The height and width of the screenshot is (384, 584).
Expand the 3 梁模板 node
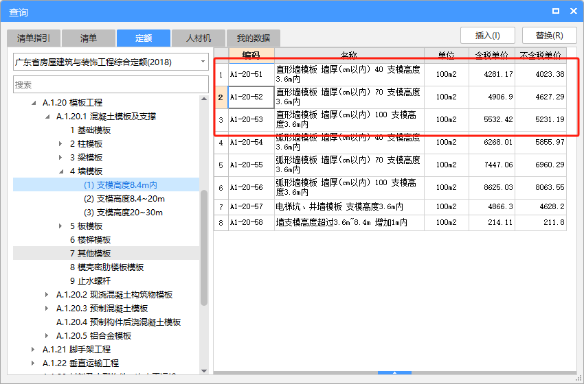click(x=60, y=158)
